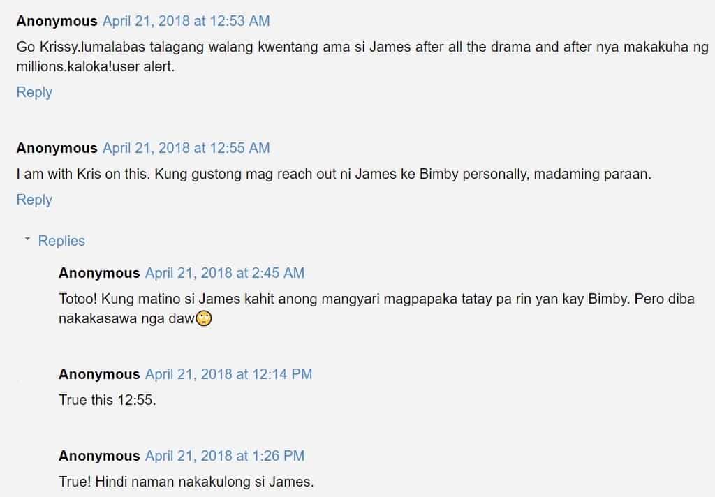Open the Replies thread link
Image resolution: width=715 pixels, height=497 pixels.
point(61,241)
